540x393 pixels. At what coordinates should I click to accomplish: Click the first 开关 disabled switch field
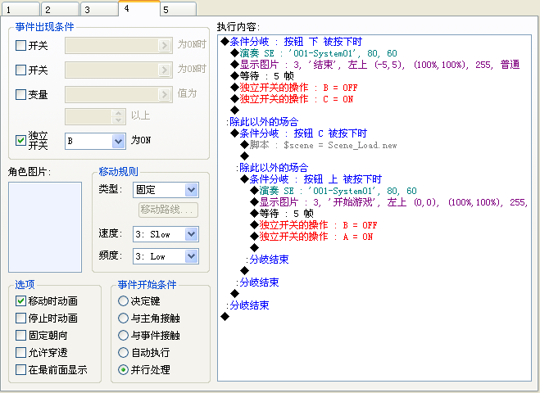(x=119, y=45)
